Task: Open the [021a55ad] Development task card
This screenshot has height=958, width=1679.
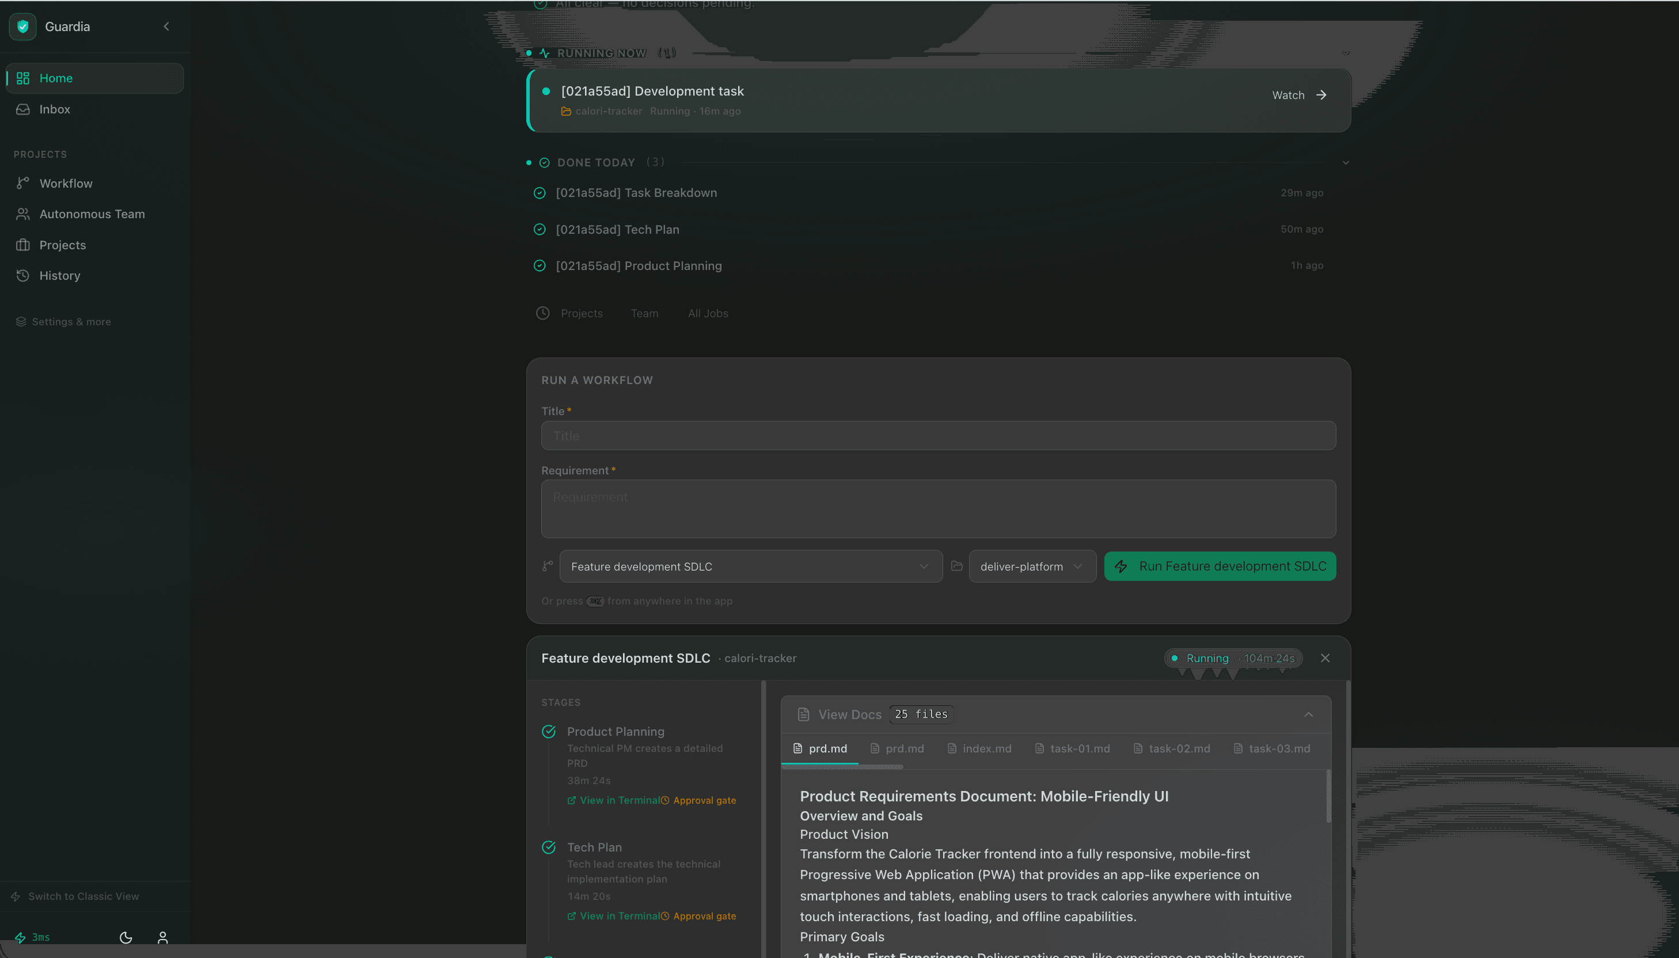Action: pos(938,101)
